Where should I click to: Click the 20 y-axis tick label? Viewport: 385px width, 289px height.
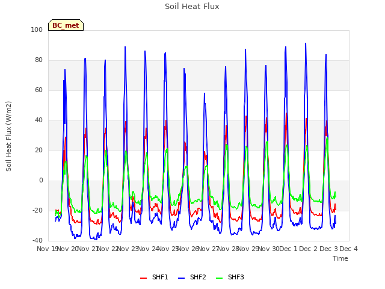pos(38,151)
